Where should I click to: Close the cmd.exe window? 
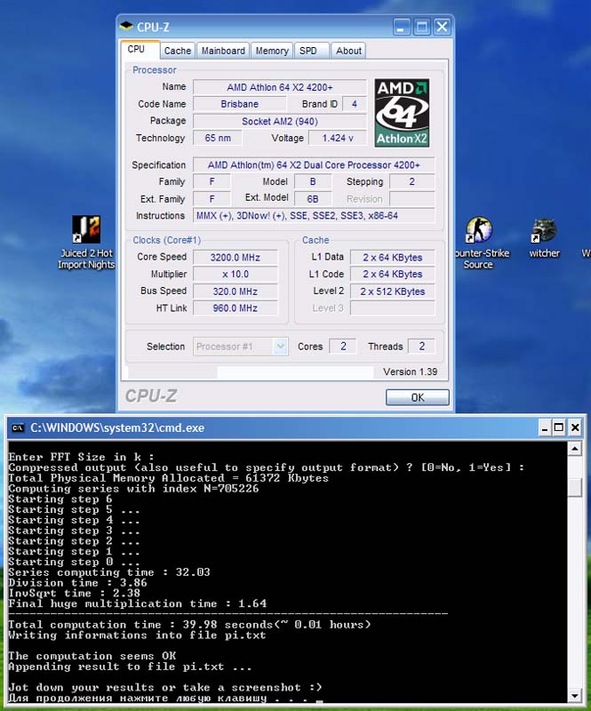(575, 427)
